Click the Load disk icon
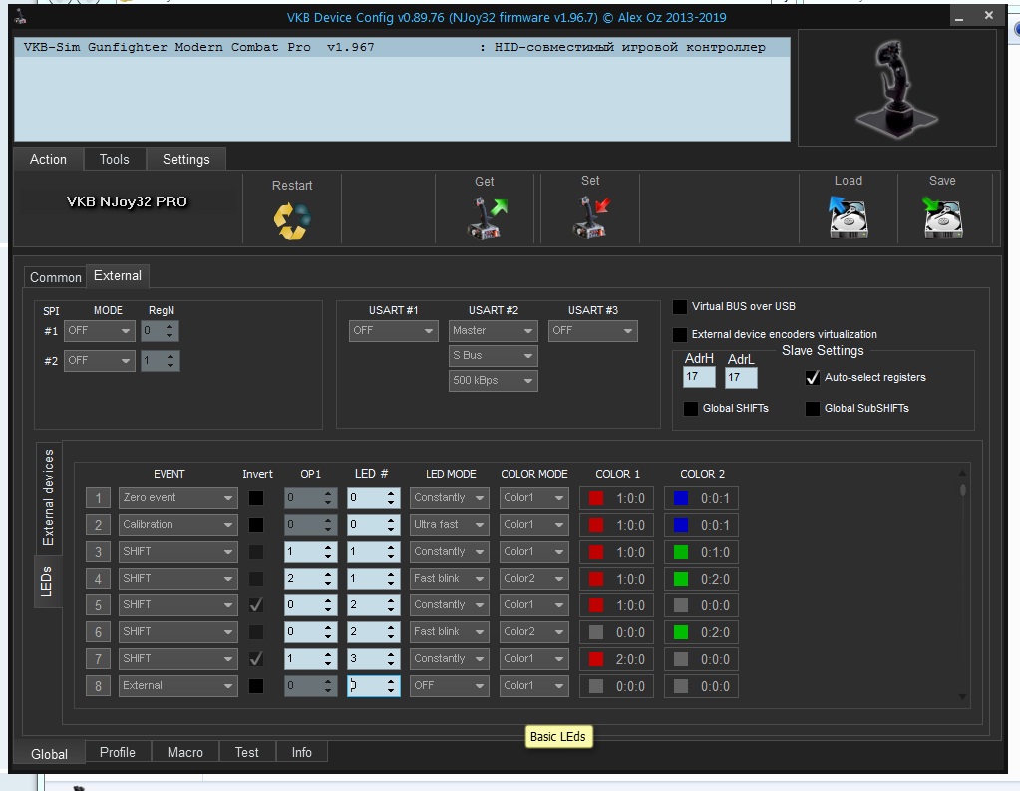The height and width of the screenshot is (791, 1020). tap(848, 217)
